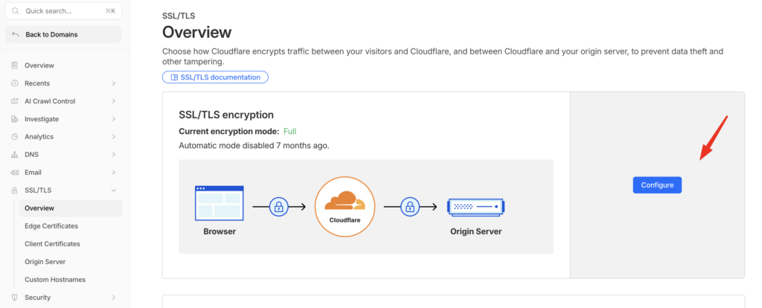The height and width of the screenshot is (308, 762).
Task: Click the AI Crawl Control icon
Action: tap(15, 101)
